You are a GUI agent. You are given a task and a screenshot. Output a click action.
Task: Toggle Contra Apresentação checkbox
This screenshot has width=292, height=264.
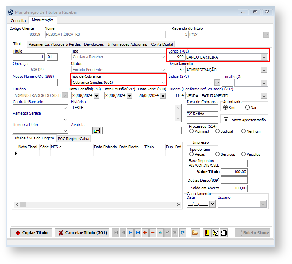[x=226, y=120]
